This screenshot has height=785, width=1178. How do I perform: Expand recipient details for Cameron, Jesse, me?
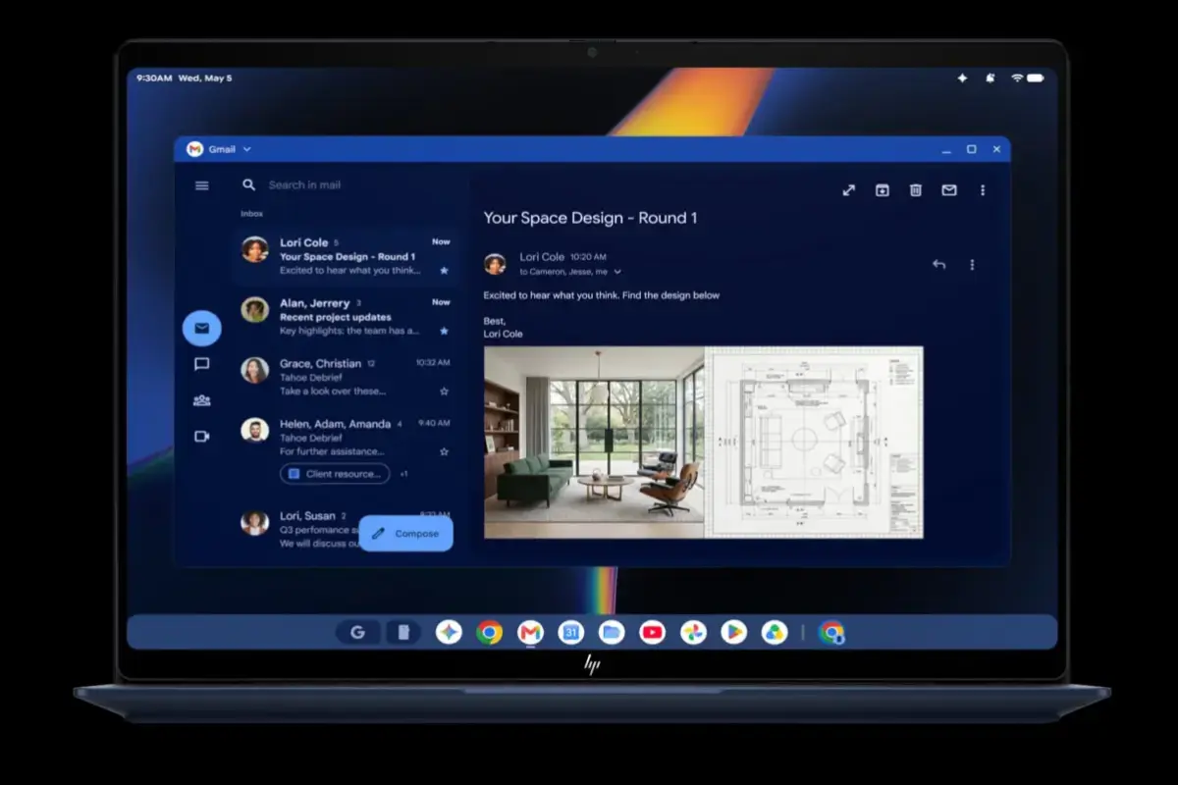pyautogui.click(x=617, y=272)
